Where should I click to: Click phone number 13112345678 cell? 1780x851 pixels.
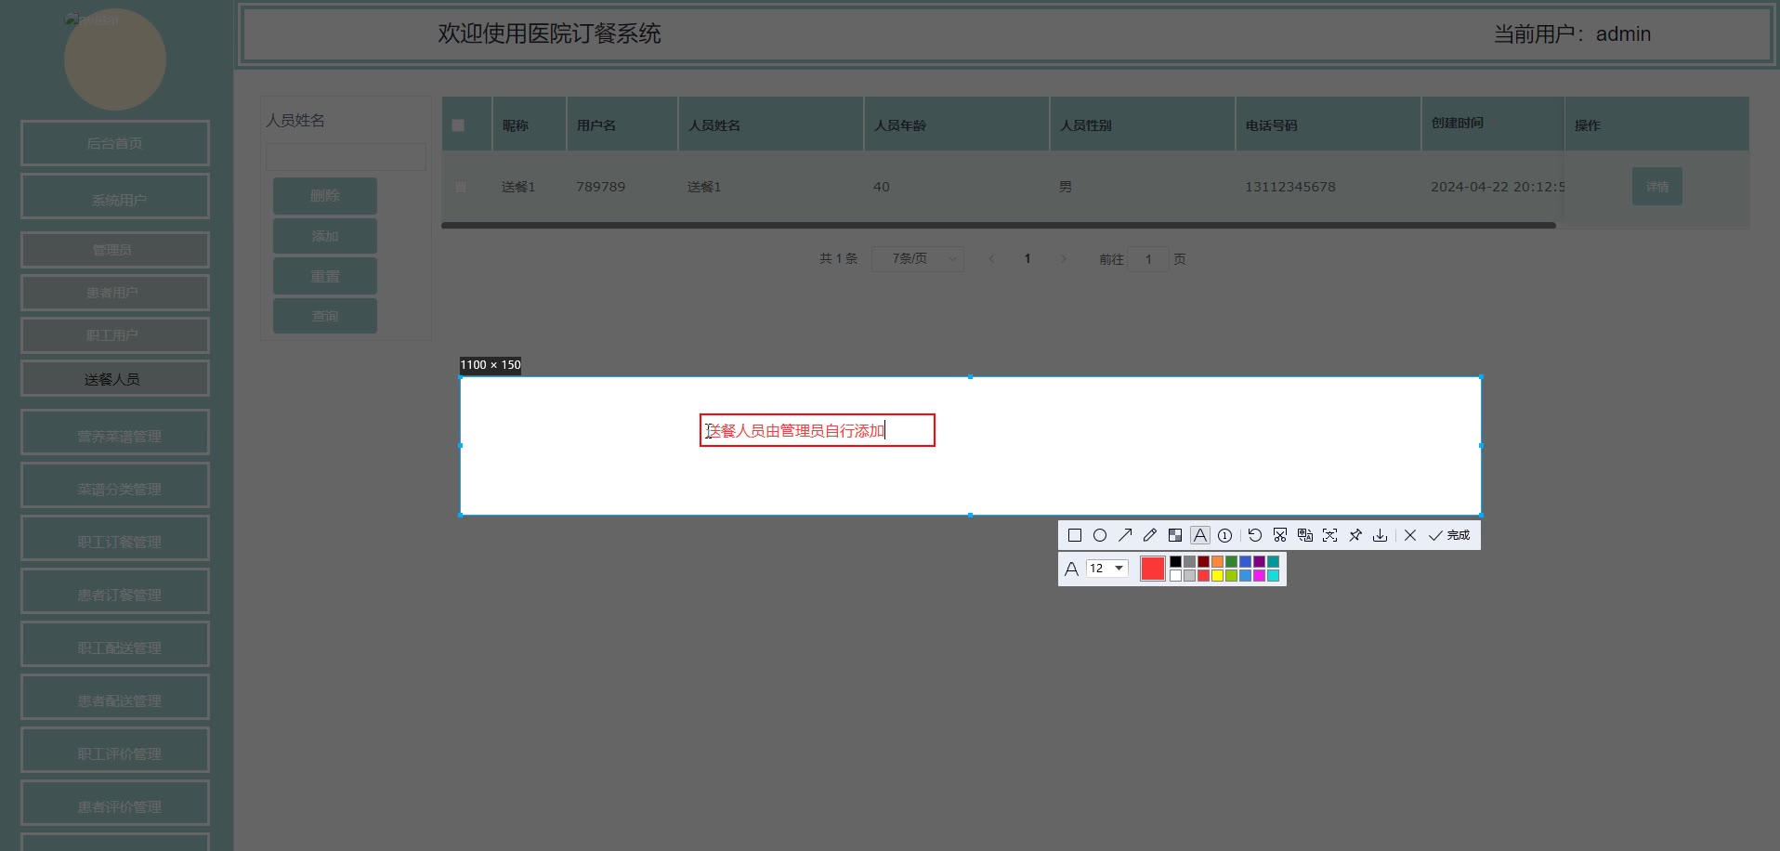1290,187
